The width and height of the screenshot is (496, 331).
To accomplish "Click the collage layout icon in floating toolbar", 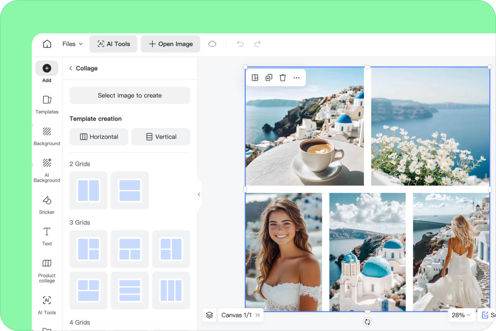I will point(255,78).
